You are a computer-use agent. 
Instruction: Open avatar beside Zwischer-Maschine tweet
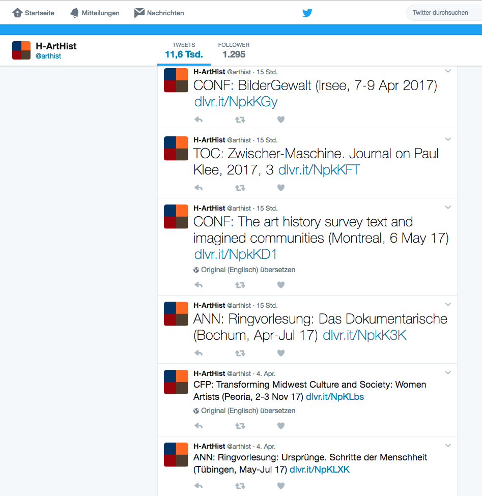176,149
